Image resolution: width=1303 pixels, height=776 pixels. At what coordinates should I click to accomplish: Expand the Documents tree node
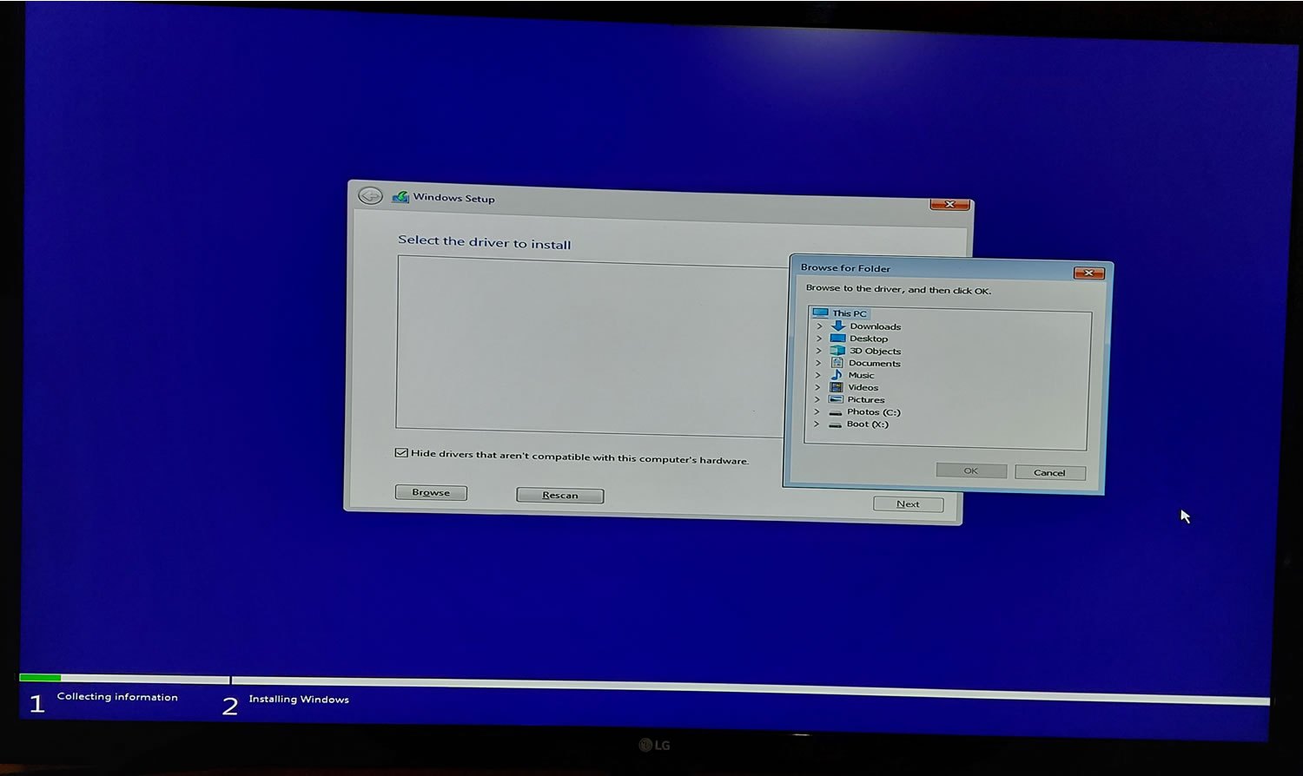tap(817, 363)
